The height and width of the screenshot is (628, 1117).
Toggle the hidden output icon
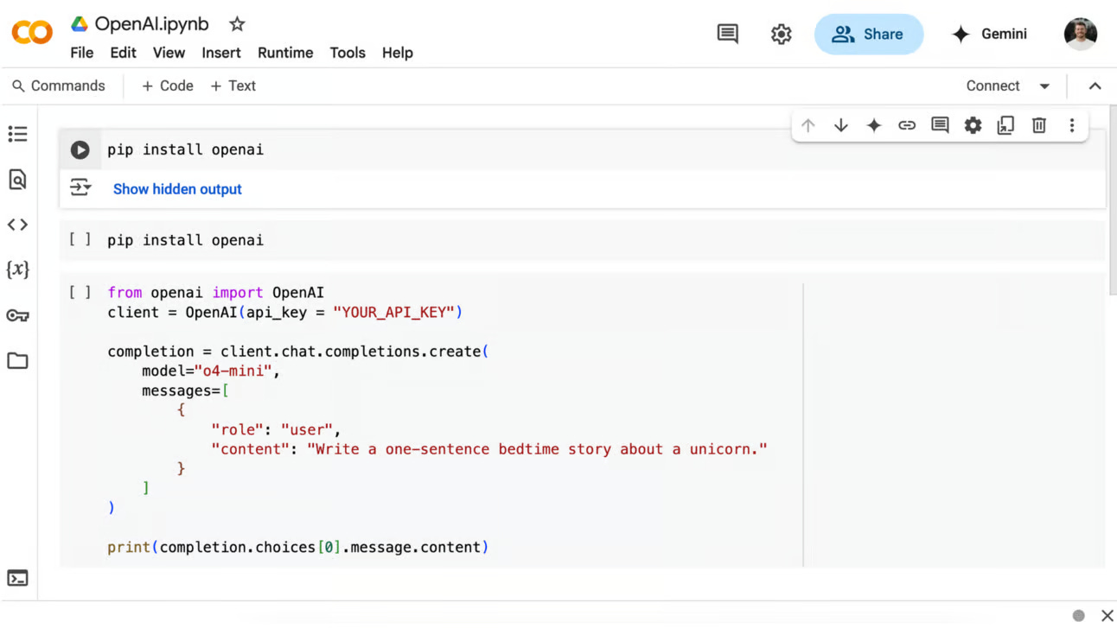click(80, 187)
